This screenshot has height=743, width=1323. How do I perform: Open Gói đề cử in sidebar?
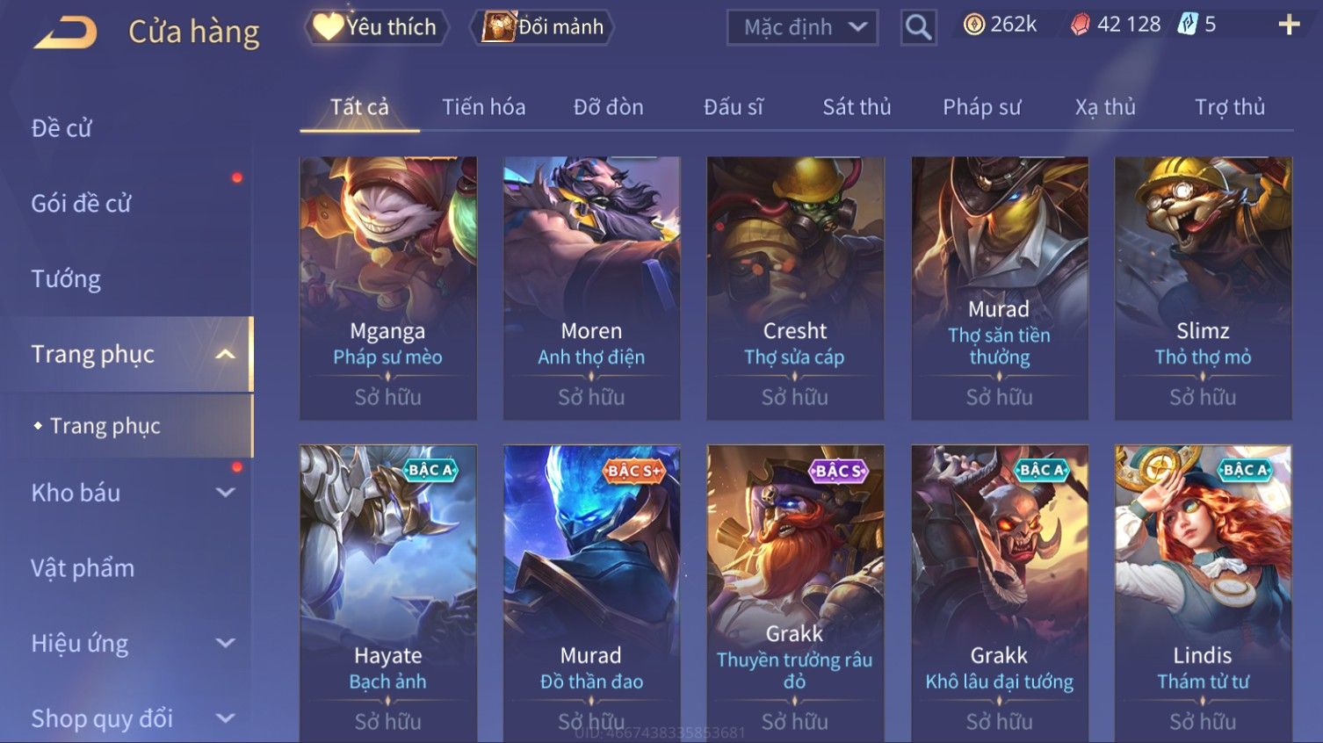81,204
